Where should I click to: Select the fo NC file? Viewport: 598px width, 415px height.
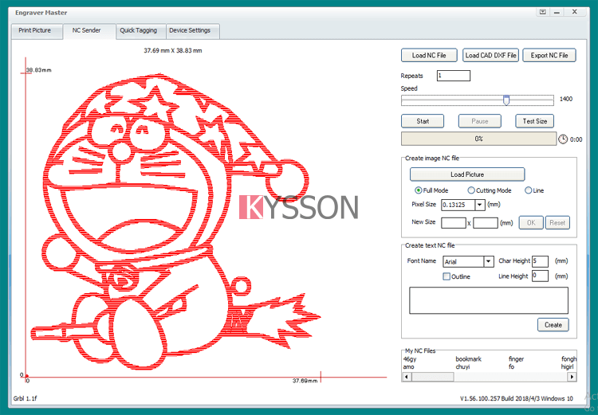click(x=511, y=366)
